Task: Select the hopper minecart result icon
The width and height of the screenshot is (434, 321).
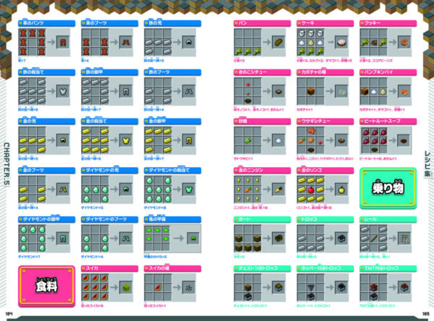Action: point(341,288)
